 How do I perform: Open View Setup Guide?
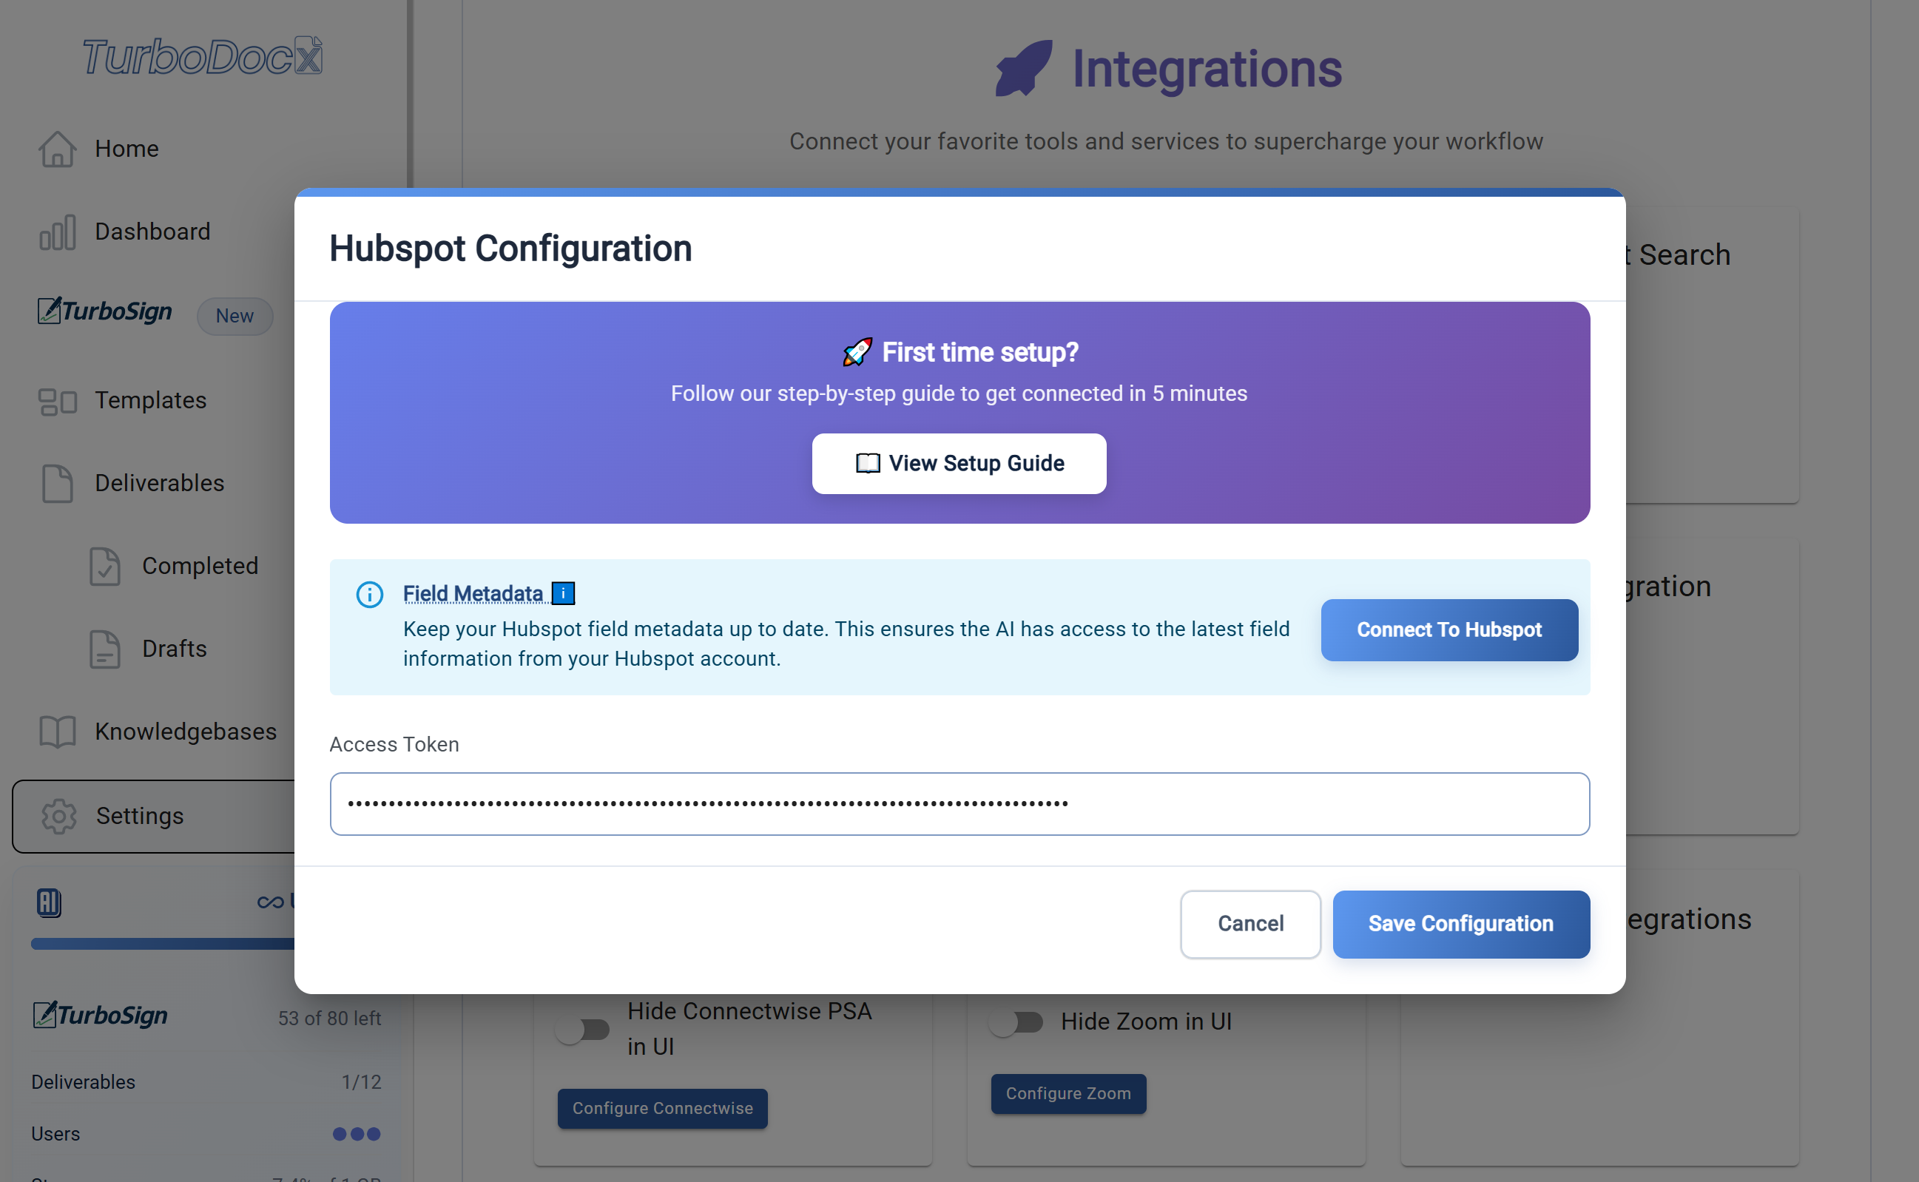click(959, 464)
